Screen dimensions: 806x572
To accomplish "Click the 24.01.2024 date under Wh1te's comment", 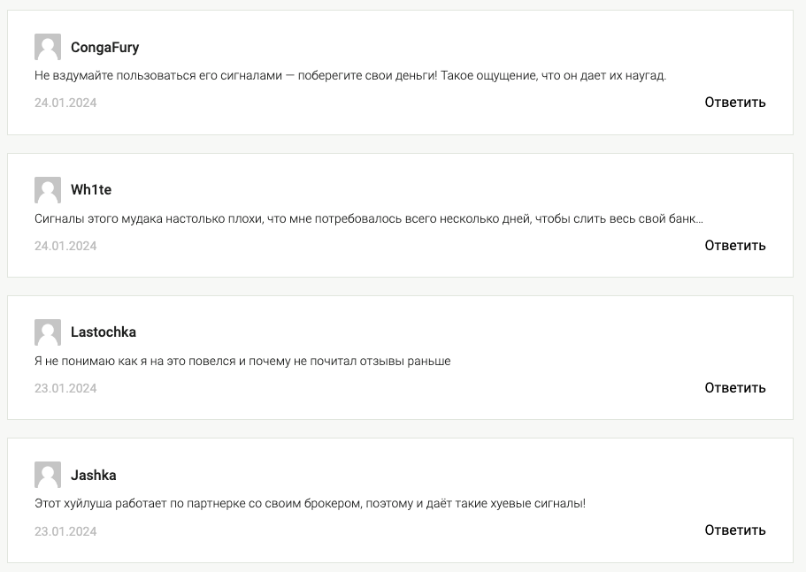I will (65, 246).
